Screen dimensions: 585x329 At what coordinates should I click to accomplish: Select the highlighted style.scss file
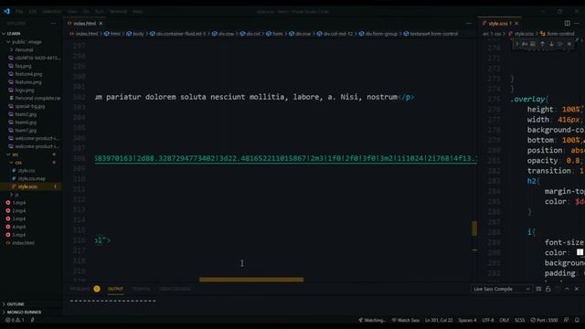coord(31,186)
